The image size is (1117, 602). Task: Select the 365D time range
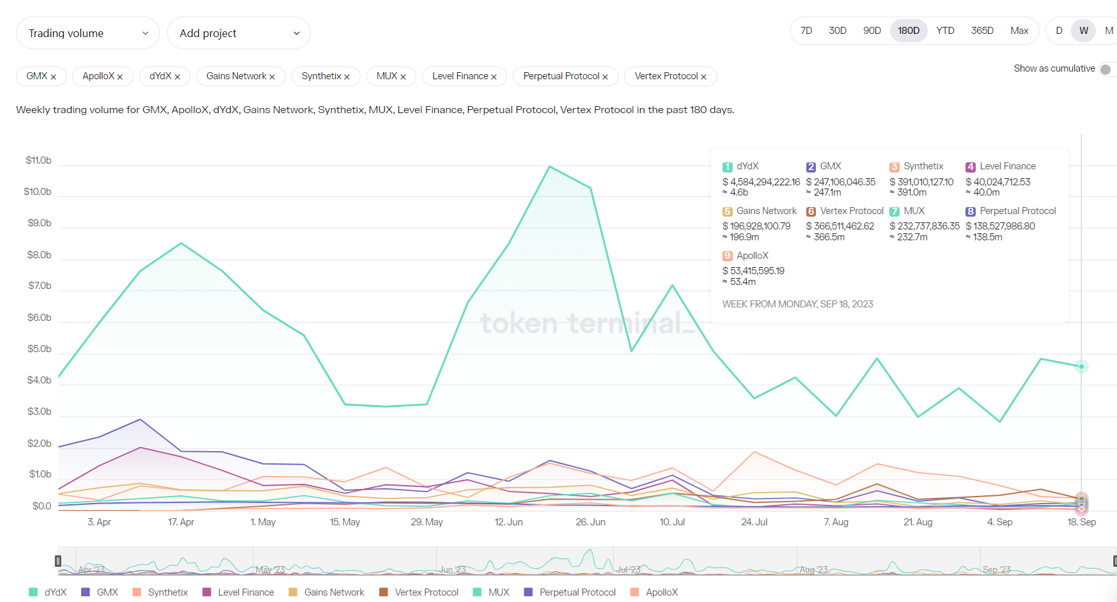tap(982, 31)
